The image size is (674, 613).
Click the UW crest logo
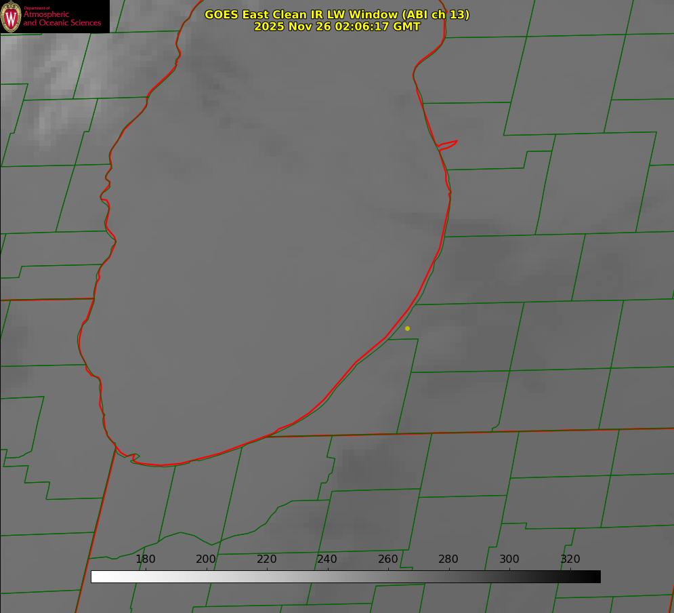click(x=11, y=17)
